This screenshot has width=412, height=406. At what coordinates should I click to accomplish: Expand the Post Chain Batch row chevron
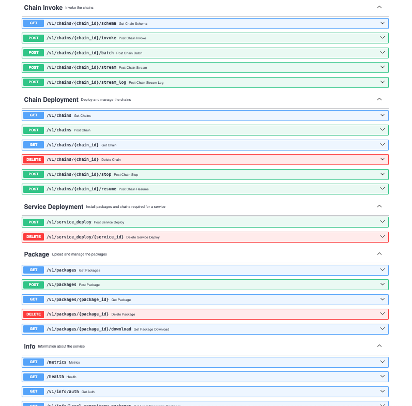pos(383,52)
